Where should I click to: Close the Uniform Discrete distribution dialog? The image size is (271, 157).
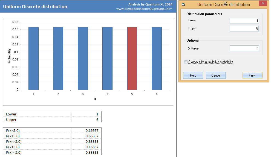pyautogui.click(x=263, y=4)
